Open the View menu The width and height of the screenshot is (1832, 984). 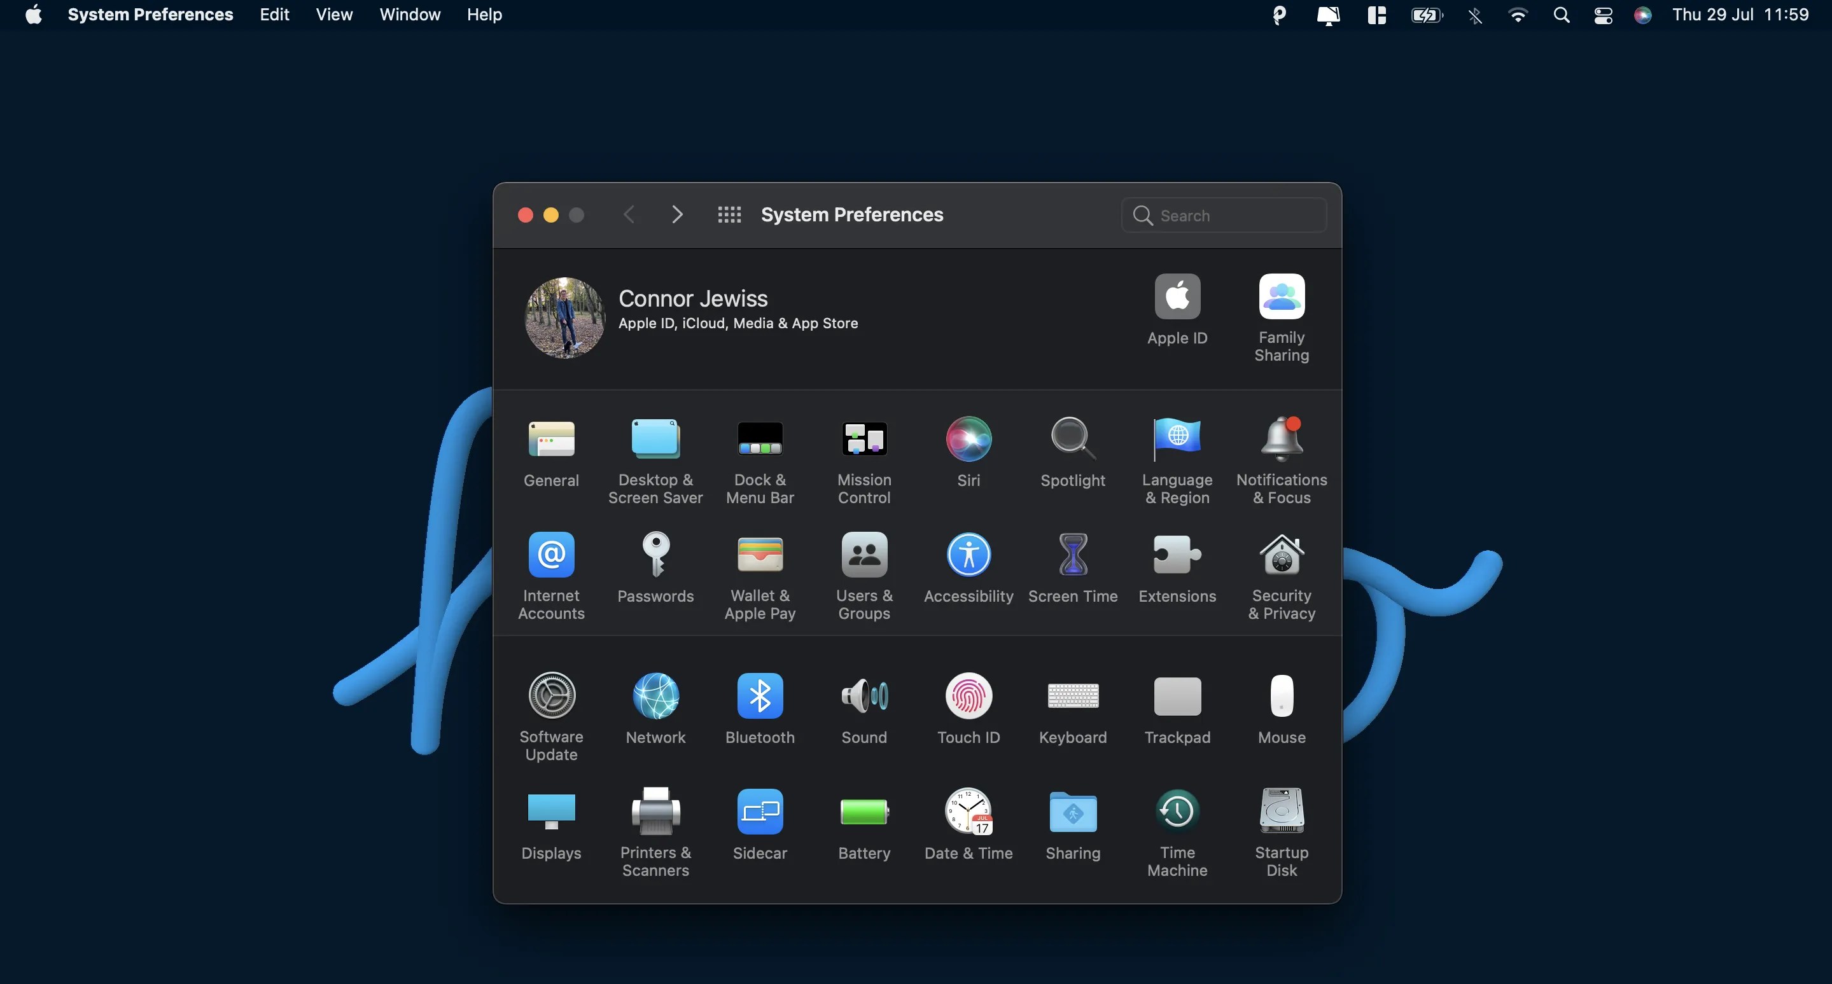point(333,14)
